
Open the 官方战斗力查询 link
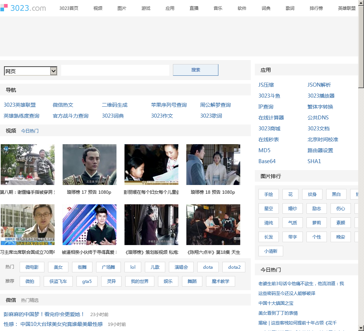(x=71, y=116)
